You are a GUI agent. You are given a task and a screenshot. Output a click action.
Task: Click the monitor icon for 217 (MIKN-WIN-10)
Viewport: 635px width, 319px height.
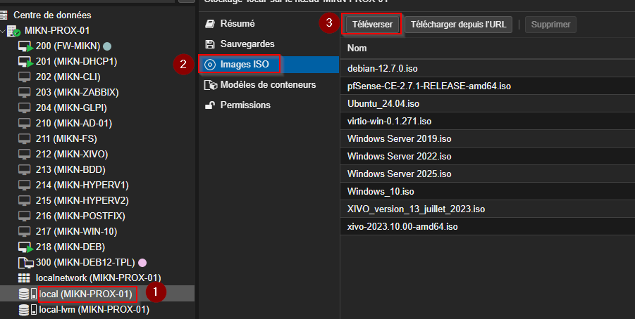pos(24,231)
